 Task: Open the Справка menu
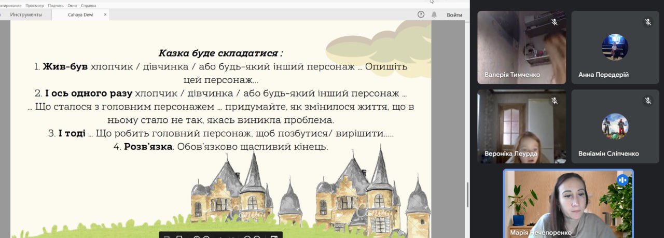pyautogui.click(x=89, y=5)
